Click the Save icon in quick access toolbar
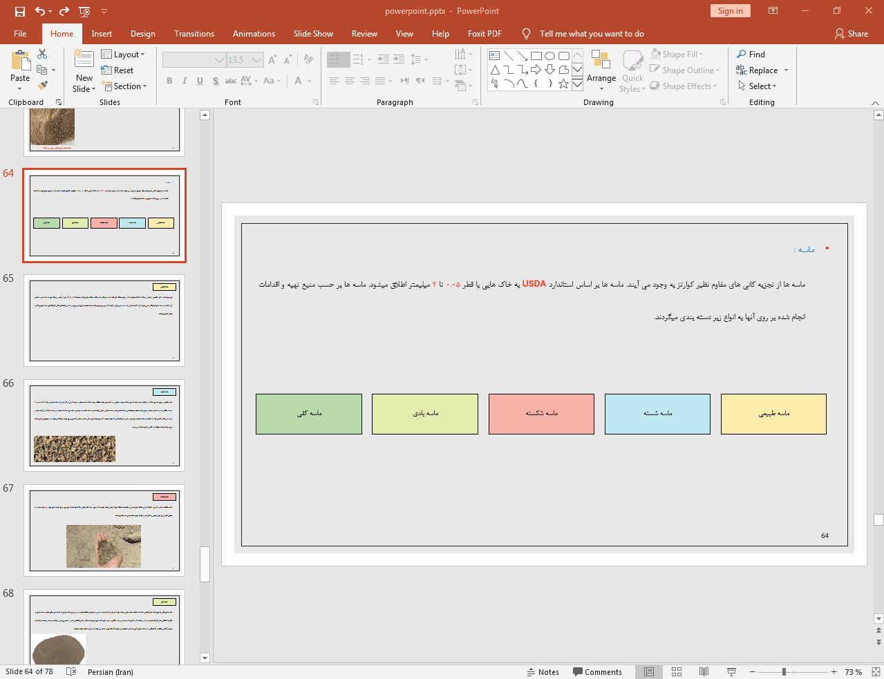 pos(20,11)
